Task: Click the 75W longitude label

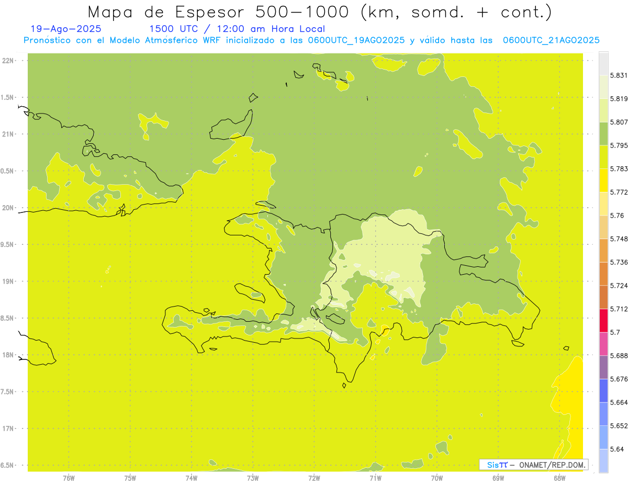Action: pos(130,478)
